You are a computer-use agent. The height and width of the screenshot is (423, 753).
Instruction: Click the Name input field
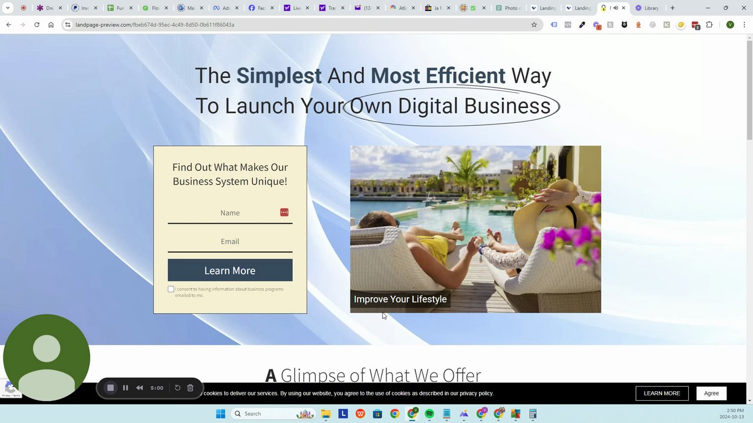(x=230, y=213)
